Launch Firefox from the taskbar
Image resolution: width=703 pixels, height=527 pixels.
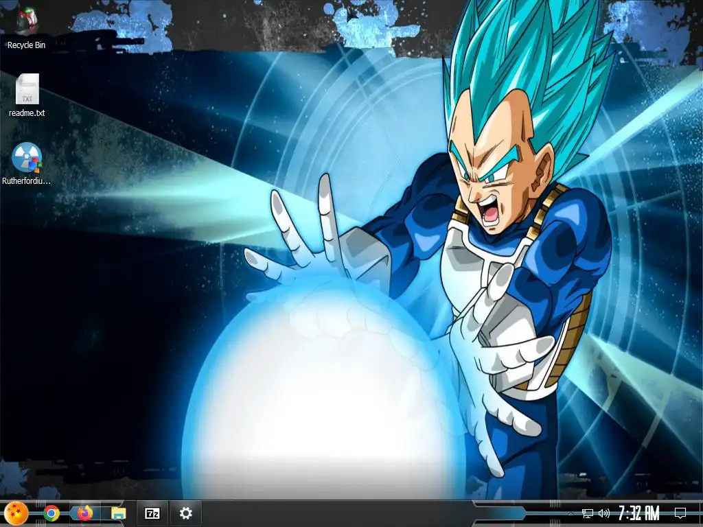pos(84,513)
